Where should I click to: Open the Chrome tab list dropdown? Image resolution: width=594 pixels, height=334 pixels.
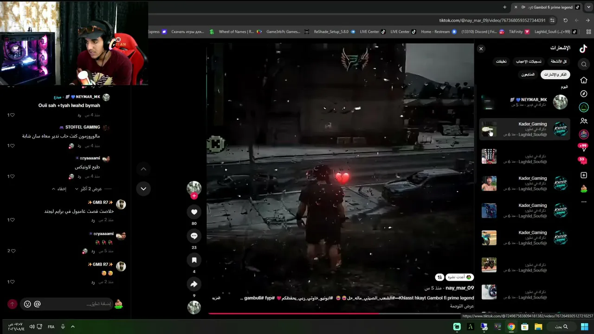pyautogui.click(x=589, y=7)
